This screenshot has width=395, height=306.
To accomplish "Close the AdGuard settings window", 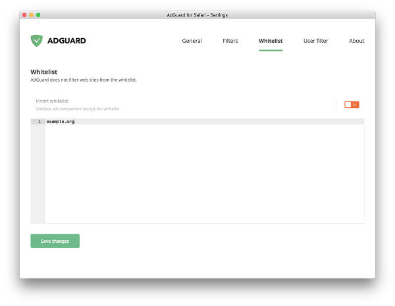I will [x=24, y=14].
